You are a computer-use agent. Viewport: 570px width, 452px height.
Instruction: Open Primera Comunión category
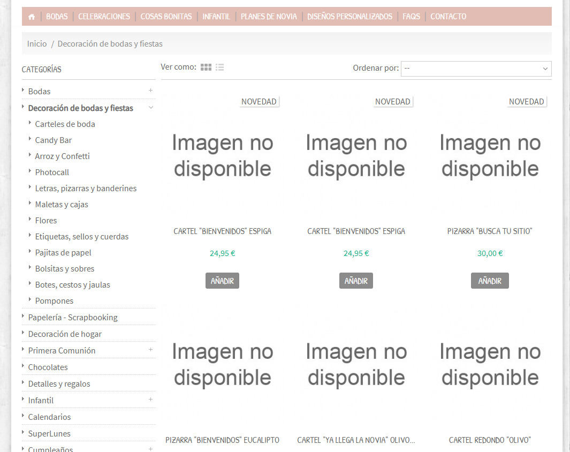[62, 351]
